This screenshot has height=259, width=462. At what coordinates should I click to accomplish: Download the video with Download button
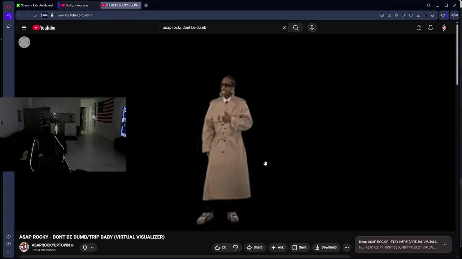(326, 247)
